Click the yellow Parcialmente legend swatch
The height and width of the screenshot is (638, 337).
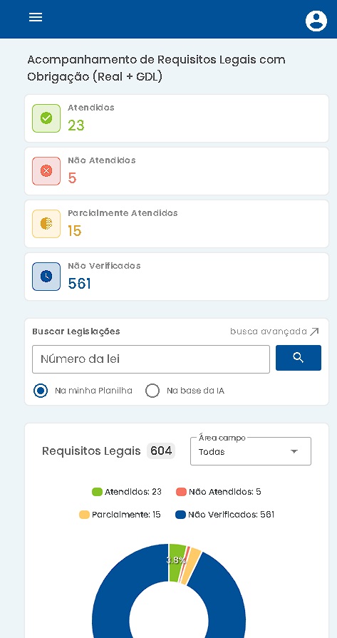84,515
